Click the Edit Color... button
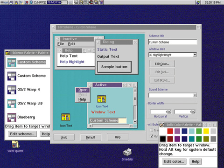Viewport: 224px width, 168px height. click(162, 64)
